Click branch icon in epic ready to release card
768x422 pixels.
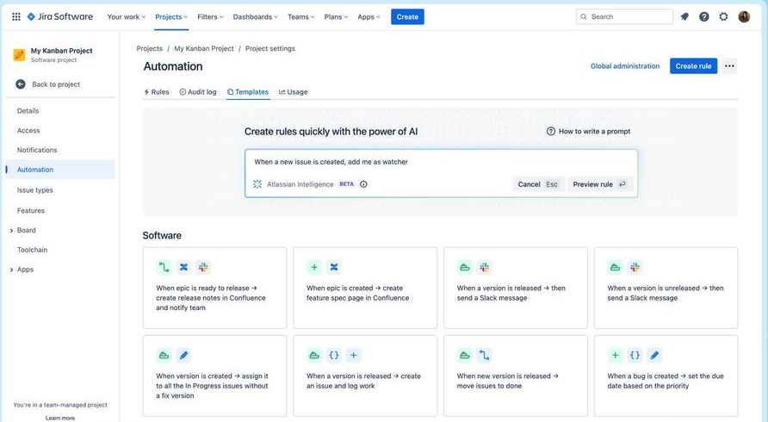164,267
